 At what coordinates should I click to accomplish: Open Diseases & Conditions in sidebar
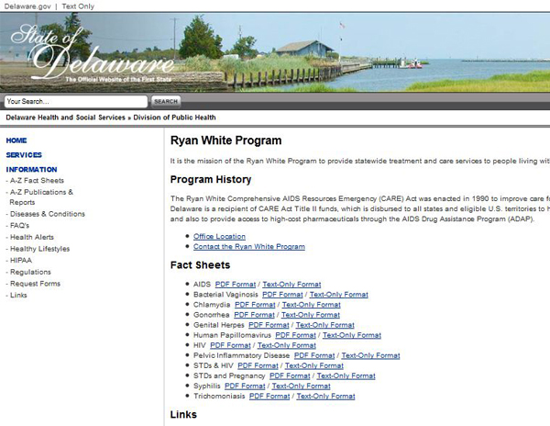(48, 214)
